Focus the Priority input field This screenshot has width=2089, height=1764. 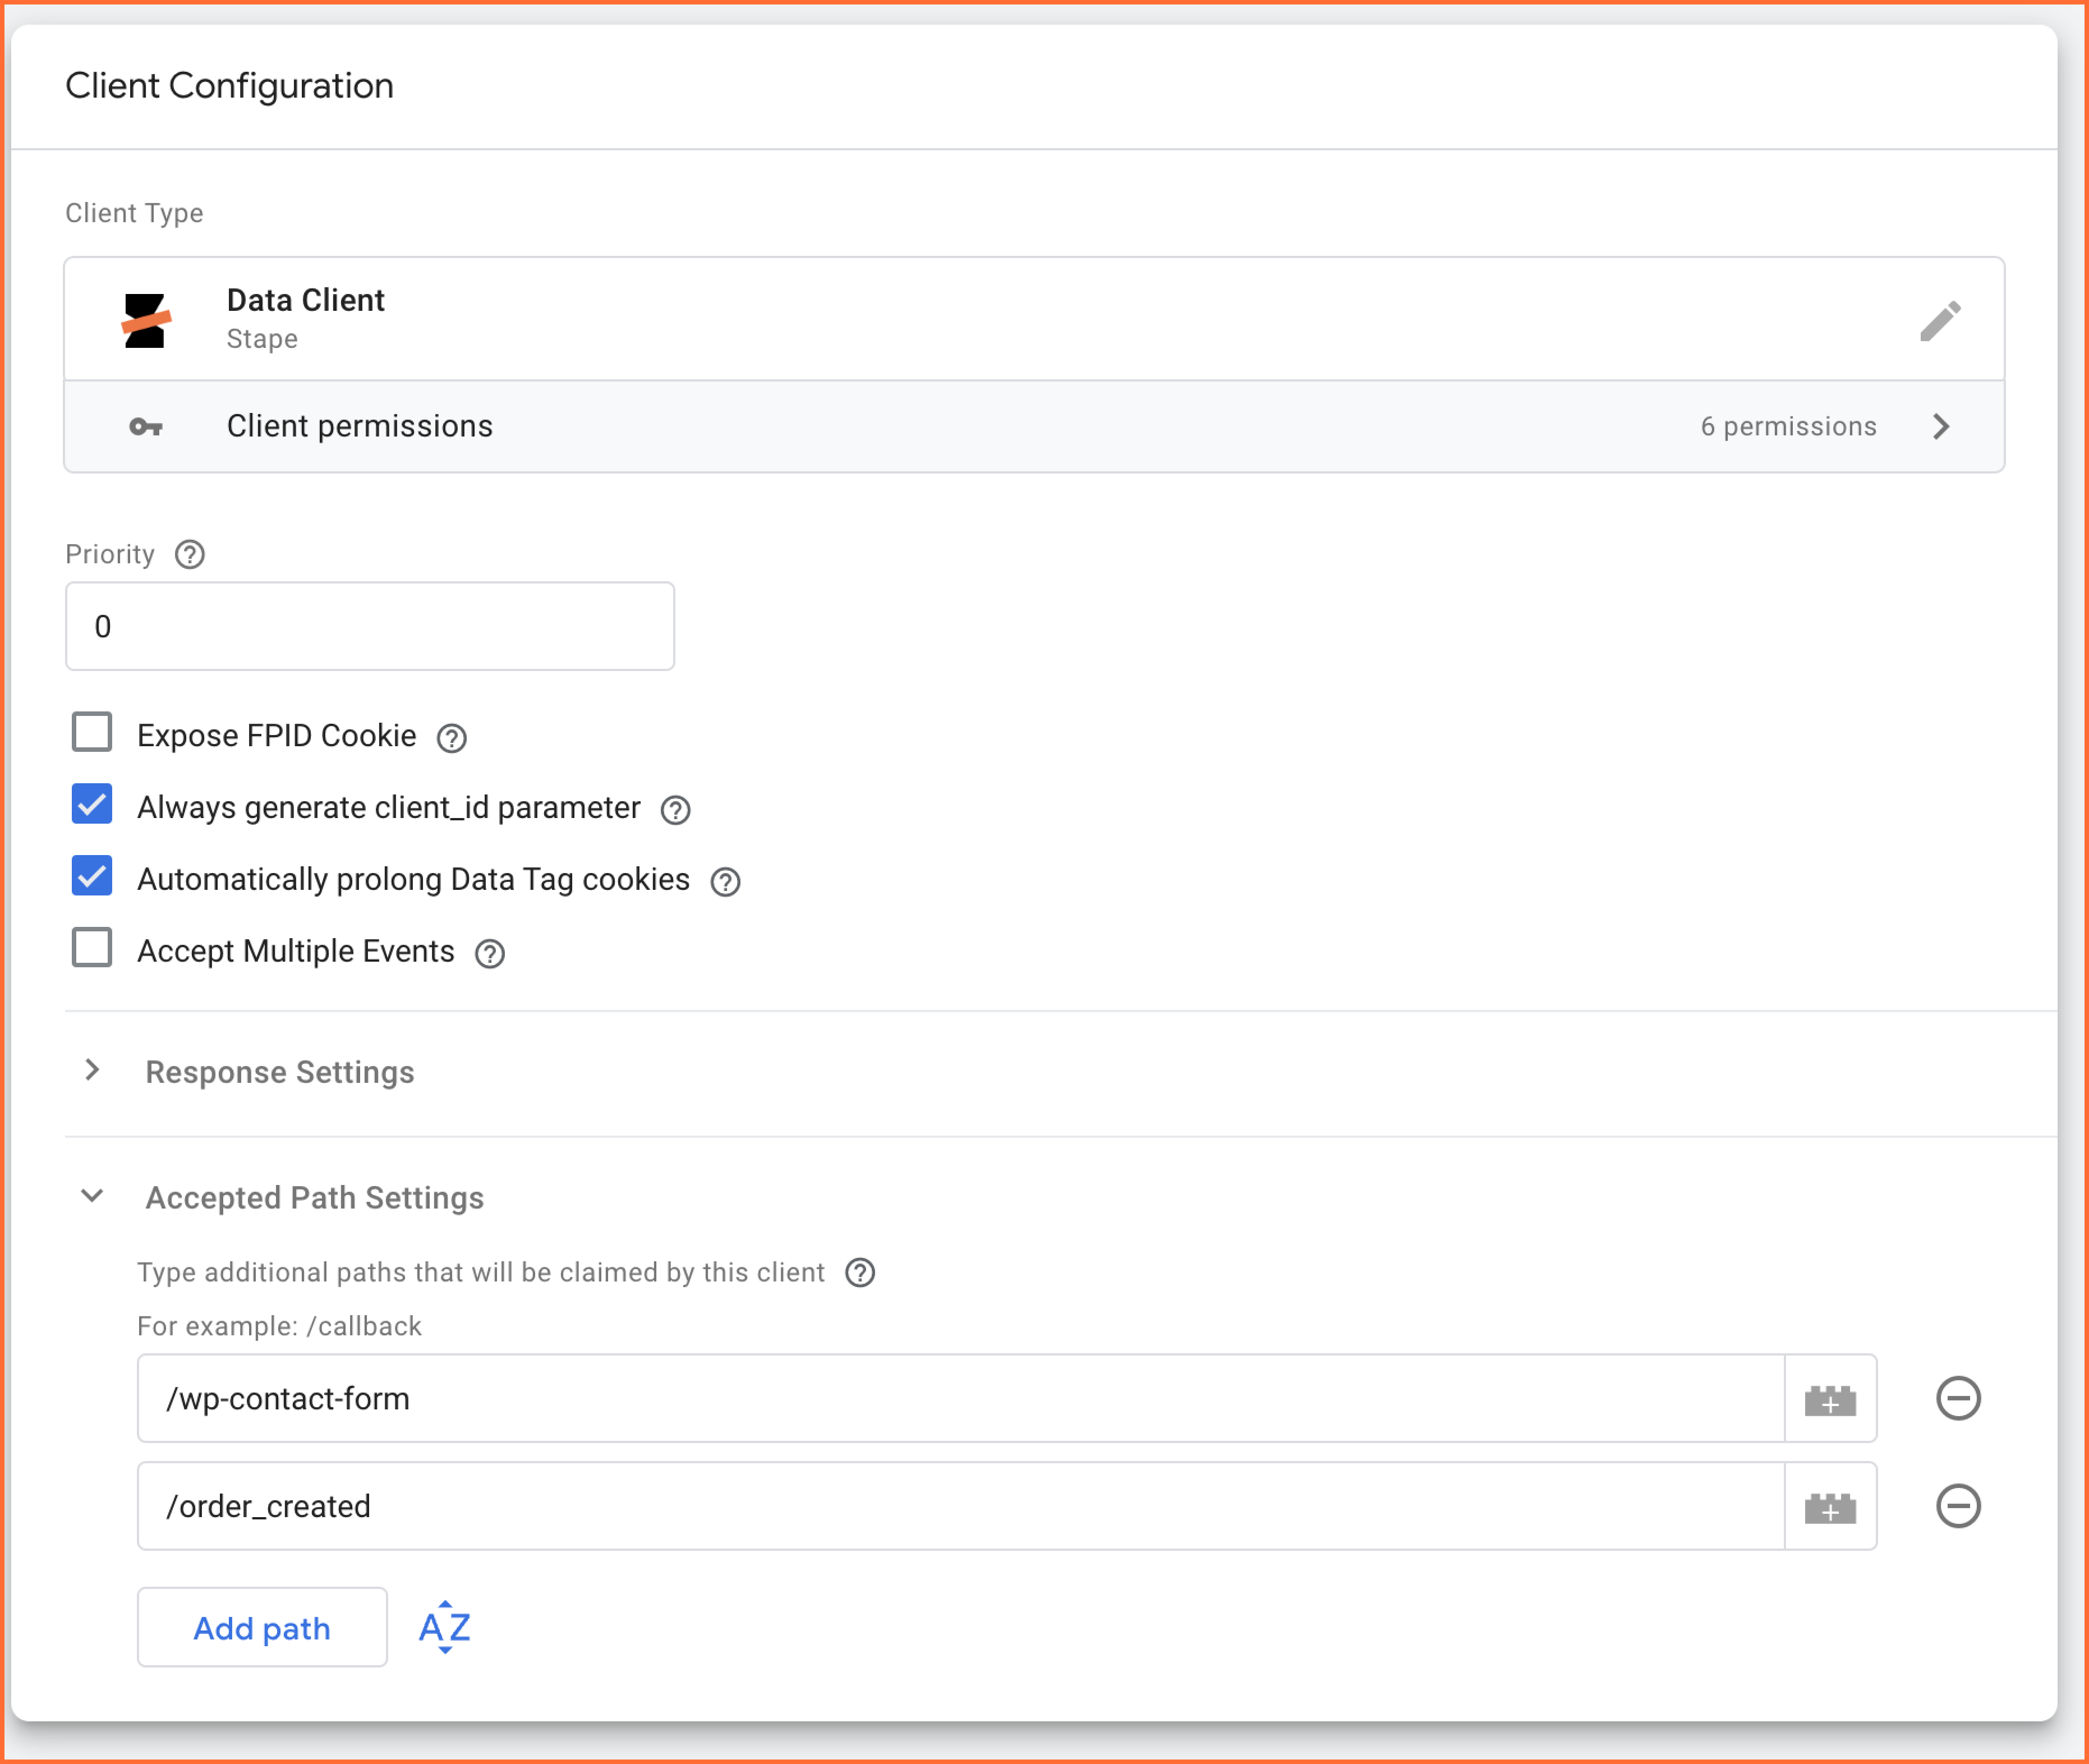tap(370, 627)
